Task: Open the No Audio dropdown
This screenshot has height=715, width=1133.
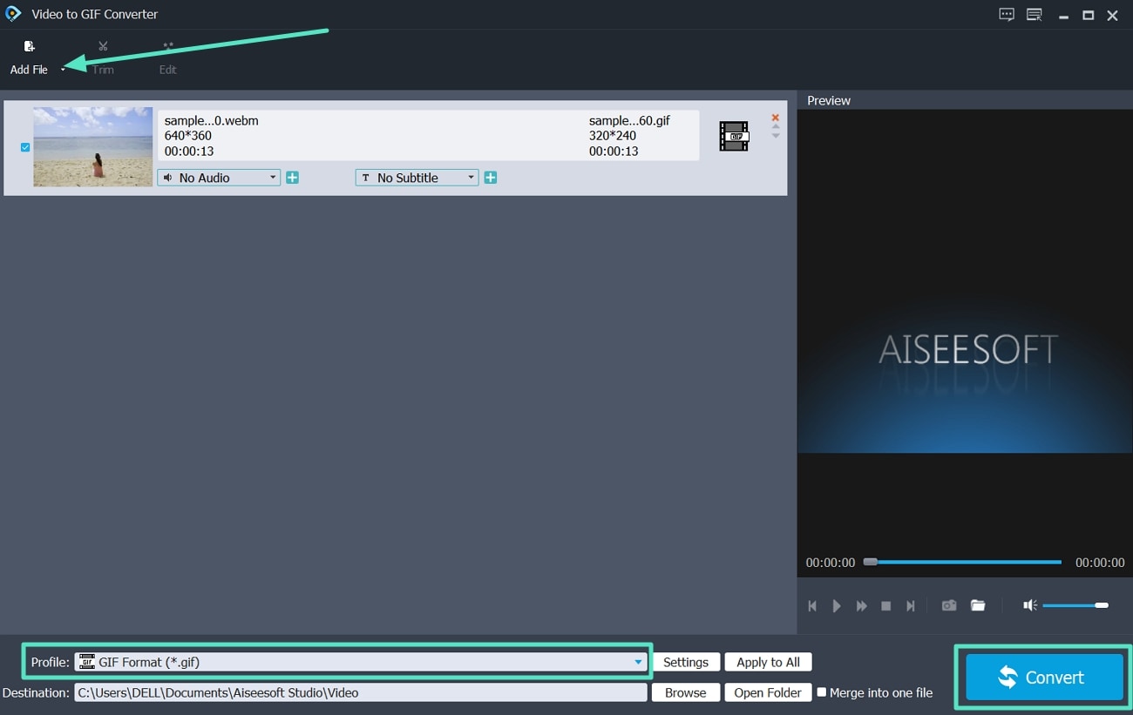Action: 219,178
